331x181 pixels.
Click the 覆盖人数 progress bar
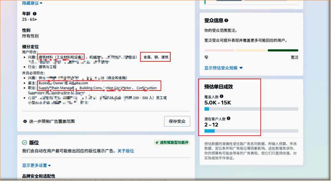251,109
